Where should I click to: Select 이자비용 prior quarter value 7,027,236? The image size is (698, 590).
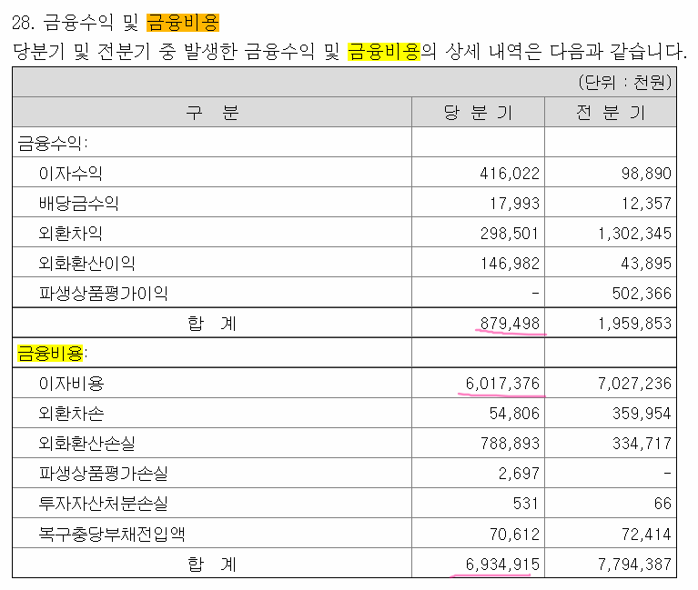(634, 384)
